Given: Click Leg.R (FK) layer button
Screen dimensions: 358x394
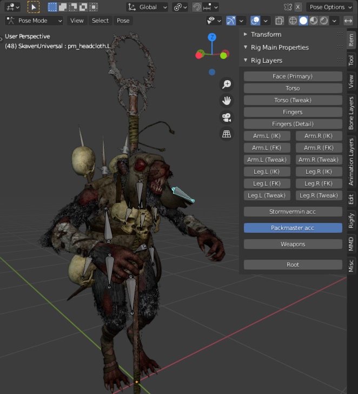Looking at the screenshot, I should point(319,183).
